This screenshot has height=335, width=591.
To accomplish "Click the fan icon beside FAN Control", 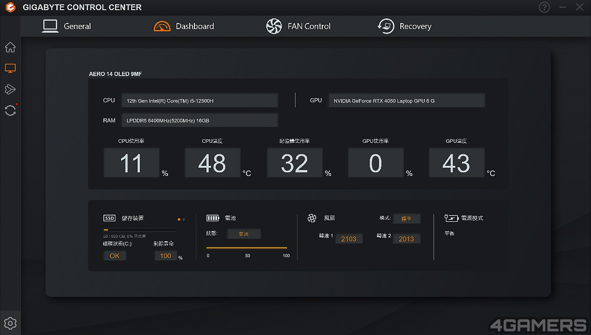I will point(274,26).
